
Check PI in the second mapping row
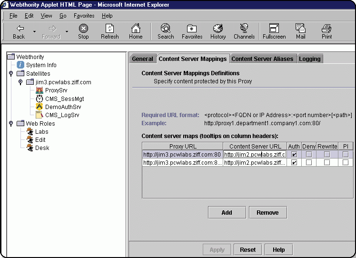click(x=346, y=163)
